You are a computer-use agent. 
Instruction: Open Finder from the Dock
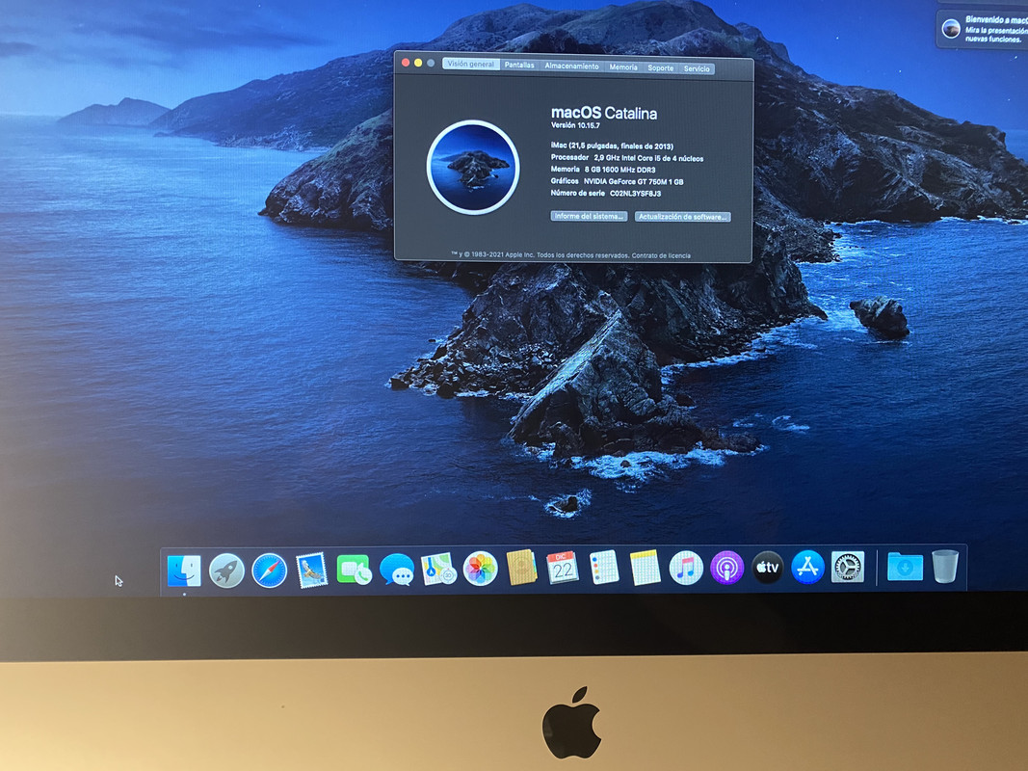(x=184, y=570)
